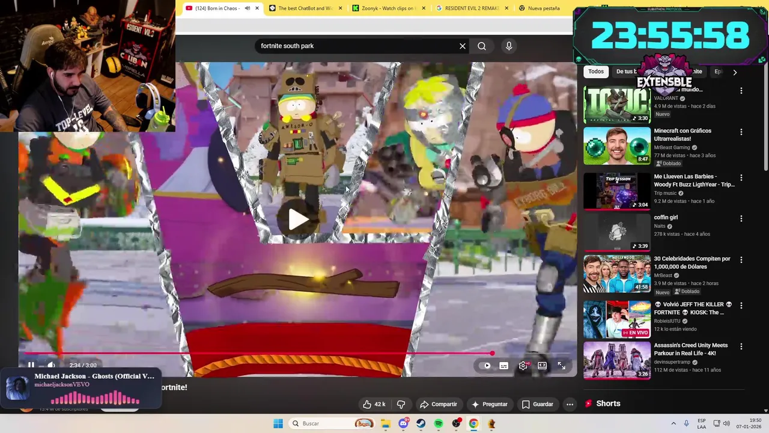Close the Zoonyk tab

pos(424,8)
